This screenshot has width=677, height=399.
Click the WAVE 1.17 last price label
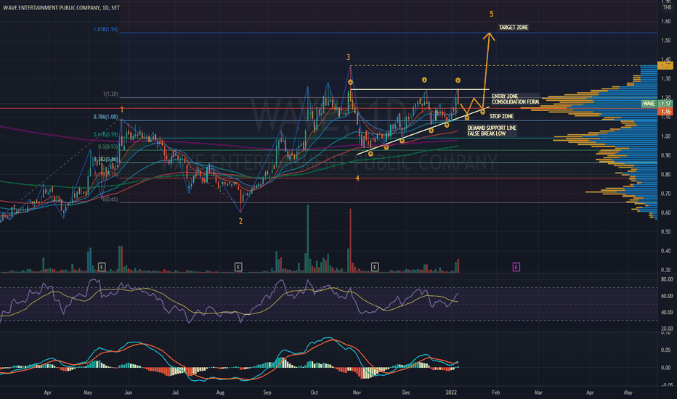click(x=657, y=104)
